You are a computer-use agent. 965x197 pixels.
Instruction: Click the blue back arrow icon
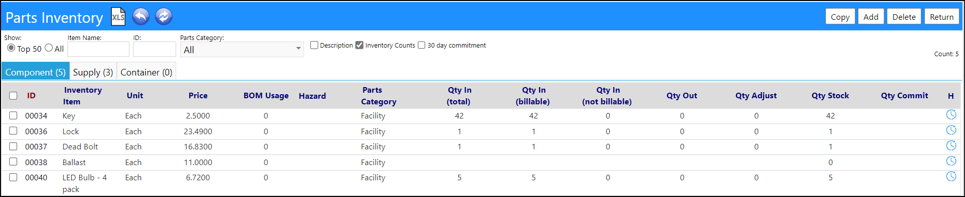(x=141, y=17)
